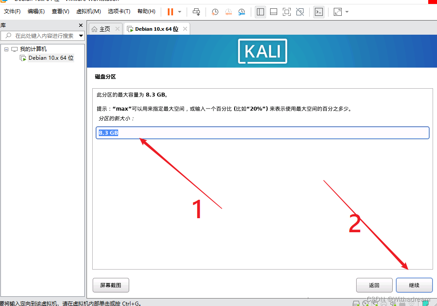Close the 库 library panel
The width and height of the screenshot is (437, 306).
pos(81,25)
